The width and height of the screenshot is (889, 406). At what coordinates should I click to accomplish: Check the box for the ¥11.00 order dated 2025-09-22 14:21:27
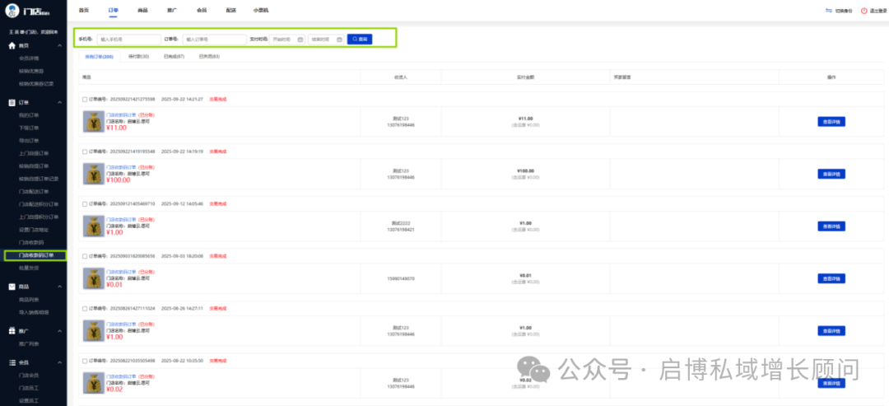[x=85, y=99]
